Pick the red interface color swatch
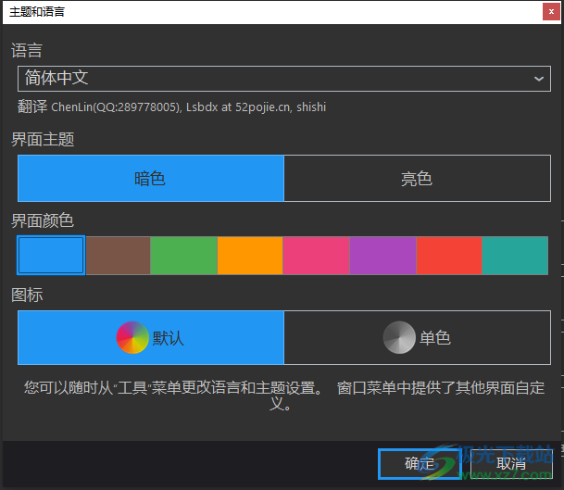 [449, 256]
